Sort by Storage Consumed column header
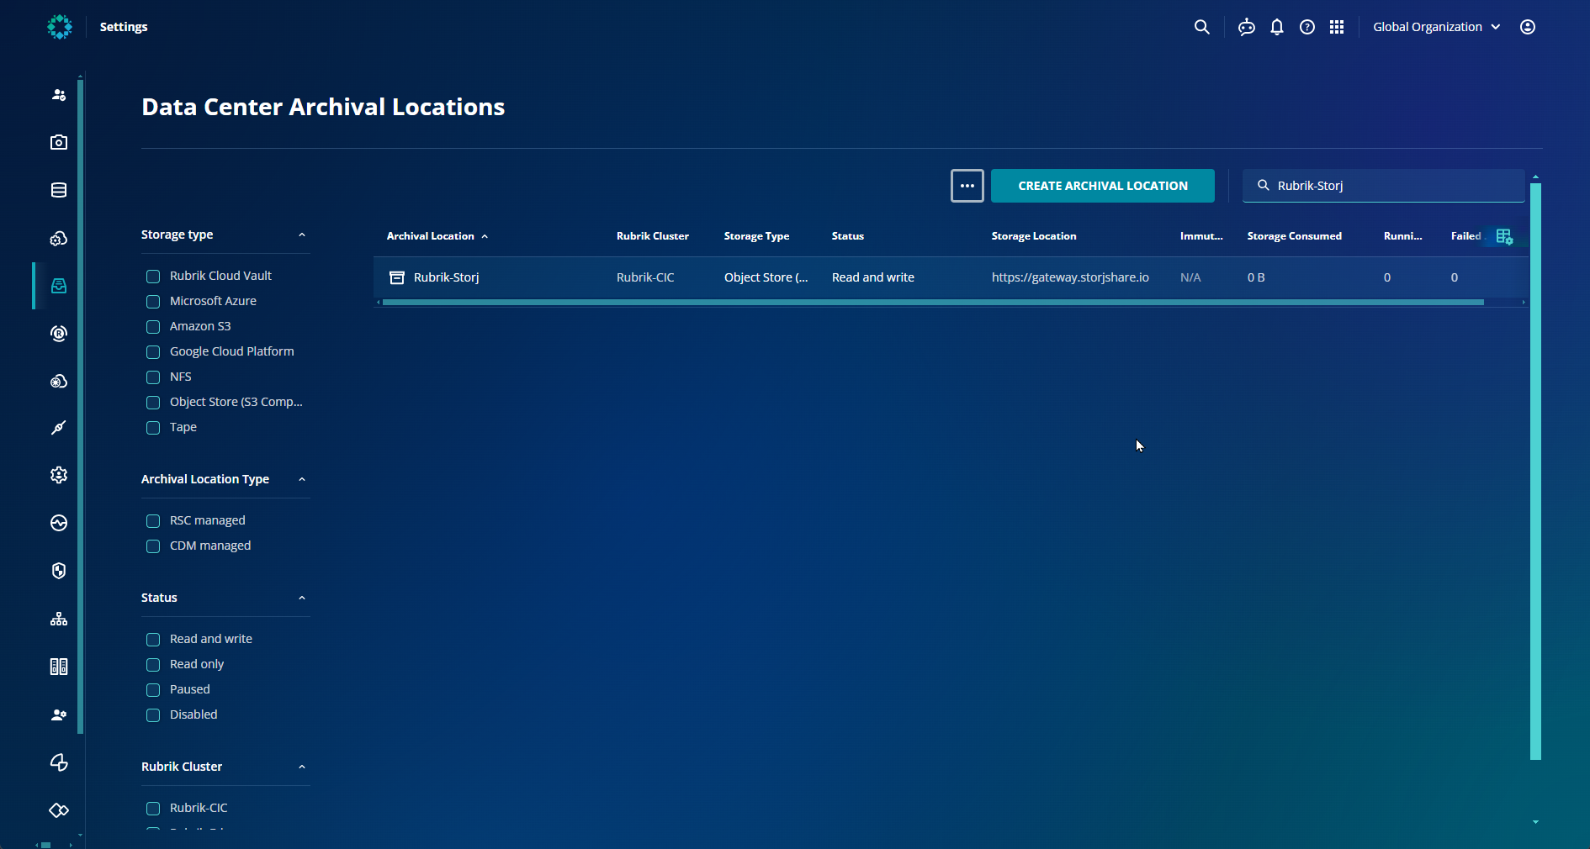1590x849 pixels. 1294,236
